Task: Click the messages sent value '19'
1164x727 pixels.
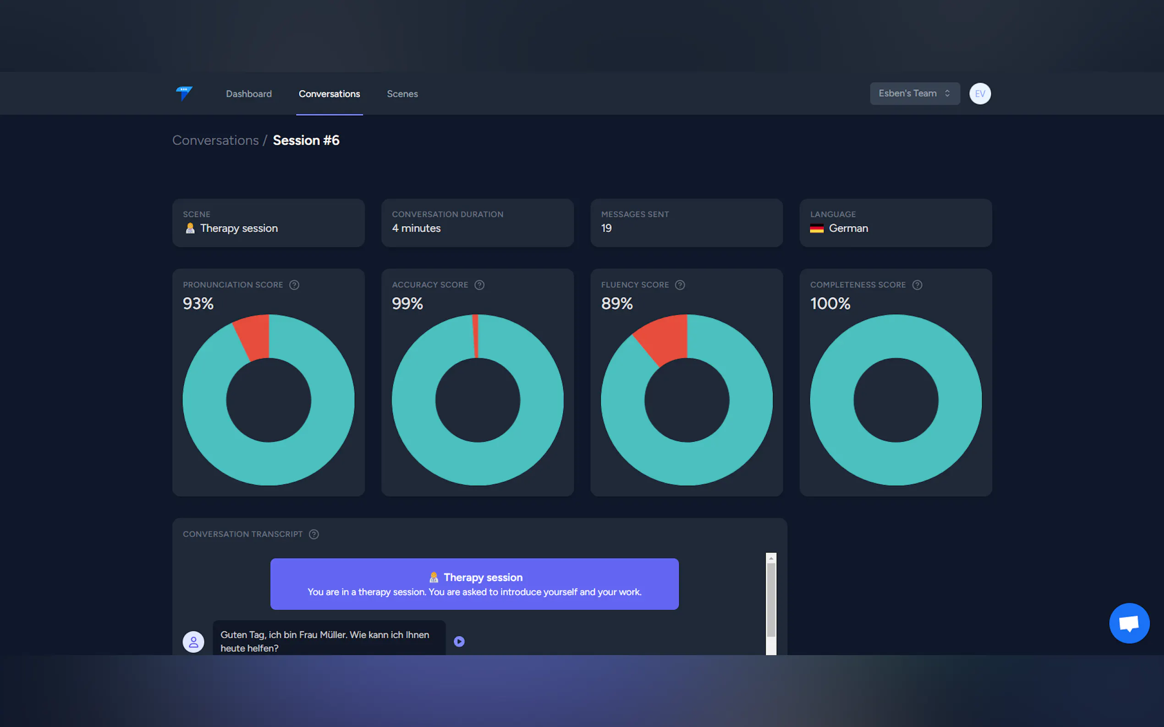Action: coord(606,228)
